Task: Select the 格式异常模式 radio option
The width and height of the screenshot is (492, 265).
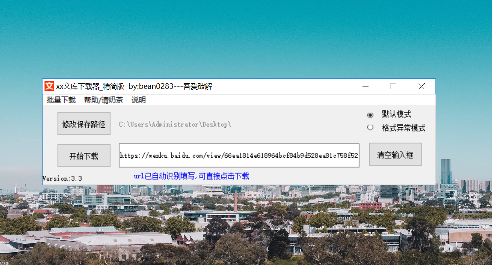Action: point(396,128)
